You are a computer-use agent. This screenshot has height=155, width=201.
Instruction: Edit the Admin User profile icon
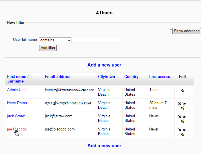tap(182, 90)
